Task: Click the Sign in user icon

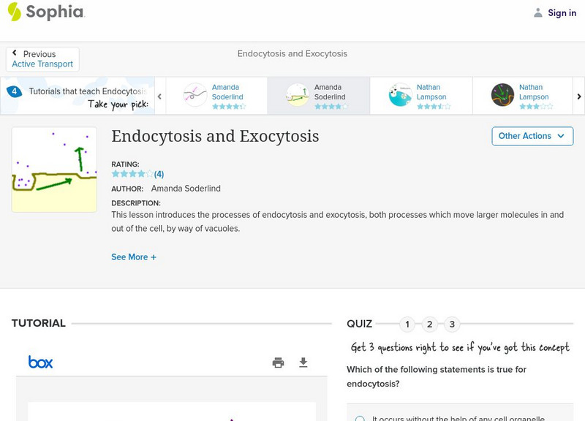Action: pyautogui.click(x=538, y=13)
